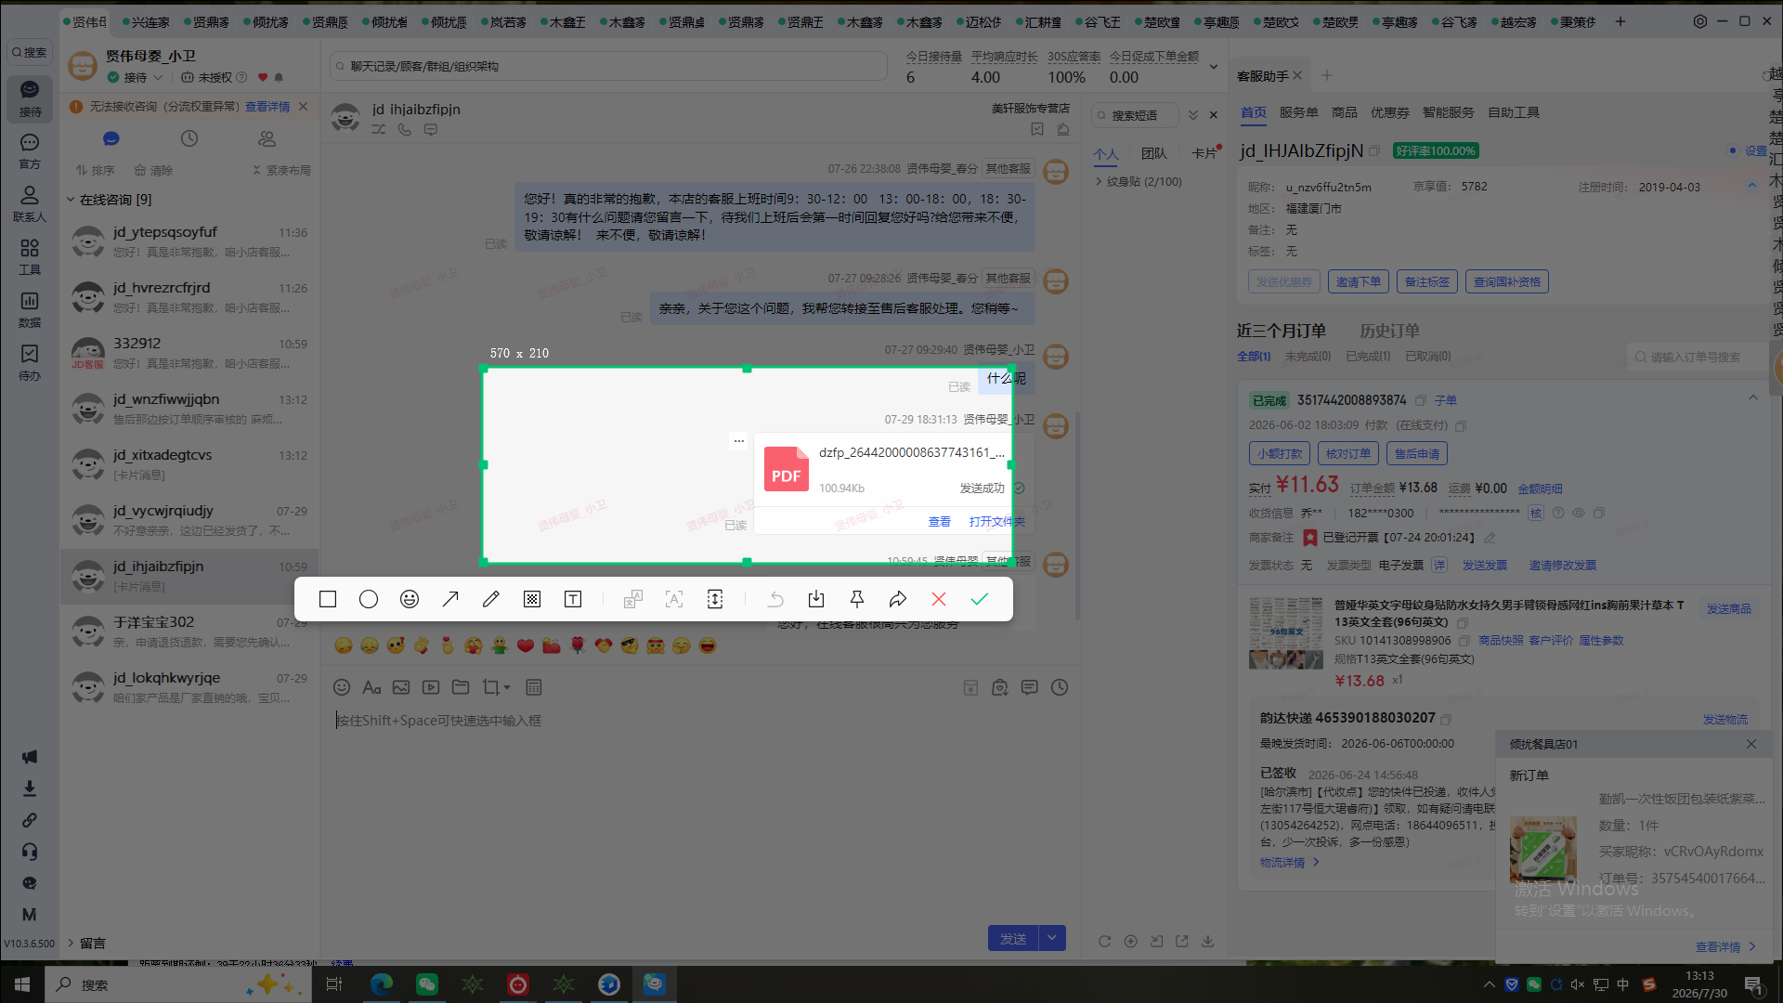Open the screenshot options dropdown arrow in the chat input toolbar
1783x1003 pixels.
click(507, 687)
